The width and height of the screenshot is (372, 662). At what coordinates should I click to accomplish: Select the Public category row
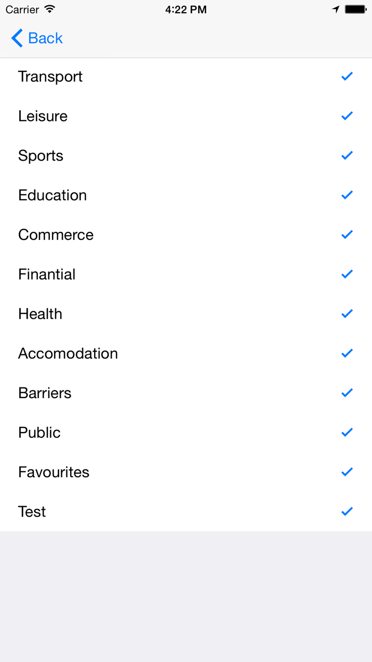tap(159, 433)
